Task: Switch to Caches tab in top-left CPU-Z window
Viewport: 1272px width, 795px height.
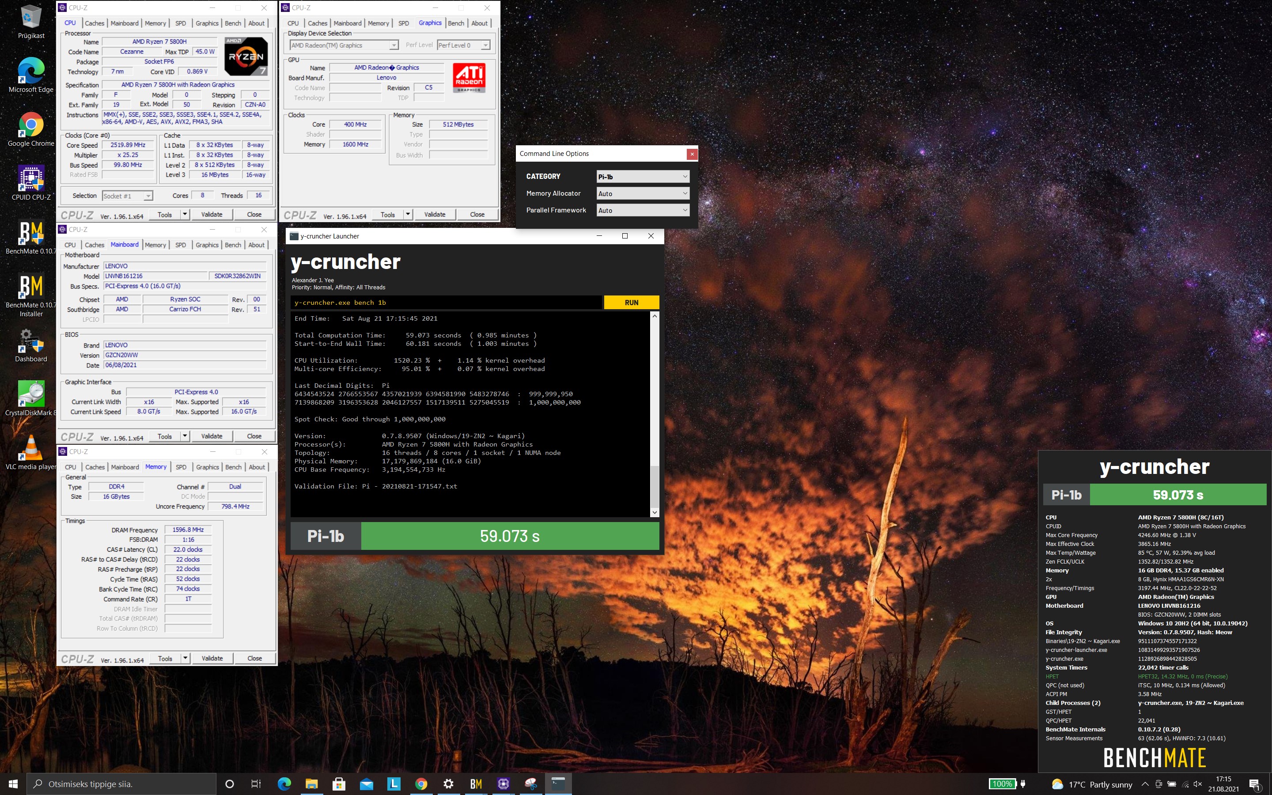Action: [95, 23]
